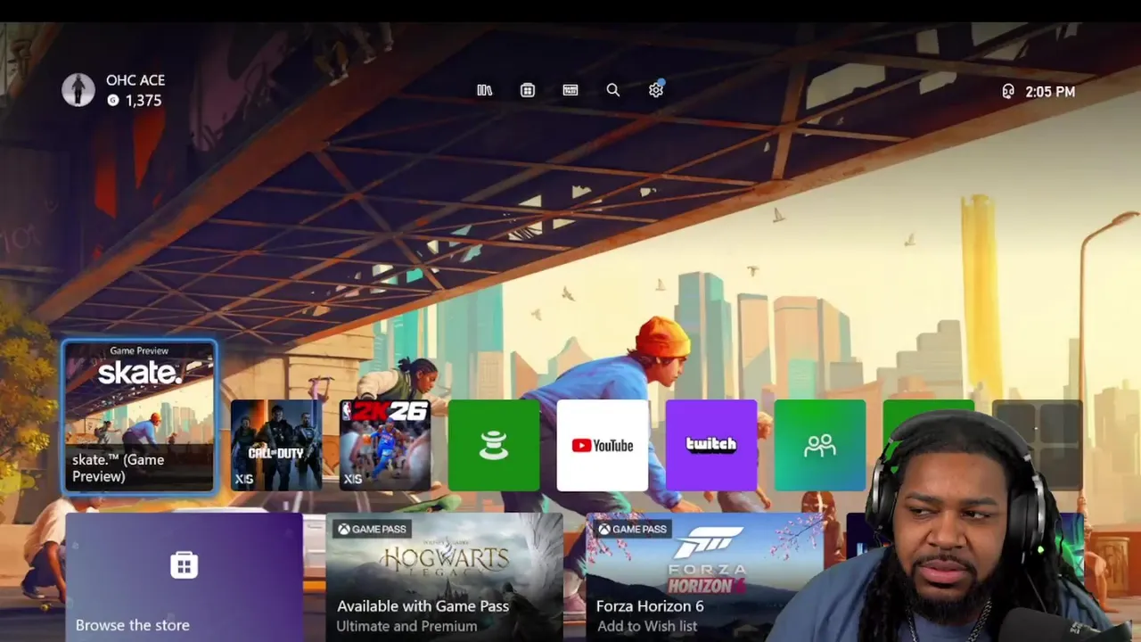This screenshot has width=1141, height=642.
Task: Launch the skate. Game Preview tile
Action: coord(139,416)
